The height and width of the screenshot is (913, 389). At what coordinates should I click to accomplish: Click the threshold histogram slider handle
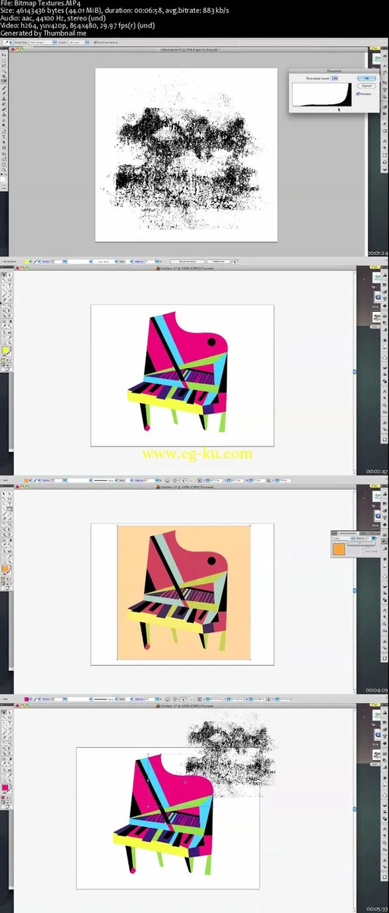(x=340, y=109)
